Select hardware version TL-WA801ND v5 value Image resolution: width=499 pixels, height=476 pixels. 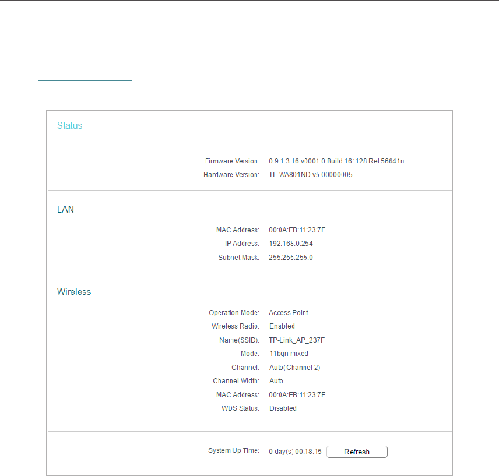click(x=311, y=175)
